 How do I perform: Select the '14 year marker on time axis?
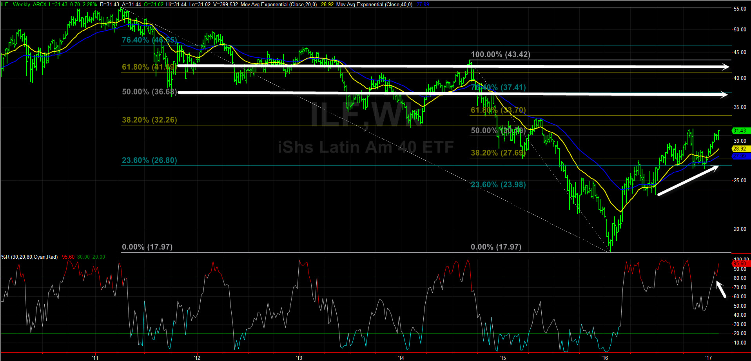click(x=401, y=357)
